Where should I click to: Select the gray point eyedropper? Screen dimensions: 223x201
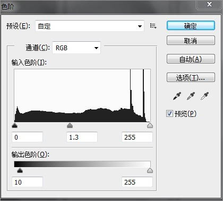click(191, 96)
